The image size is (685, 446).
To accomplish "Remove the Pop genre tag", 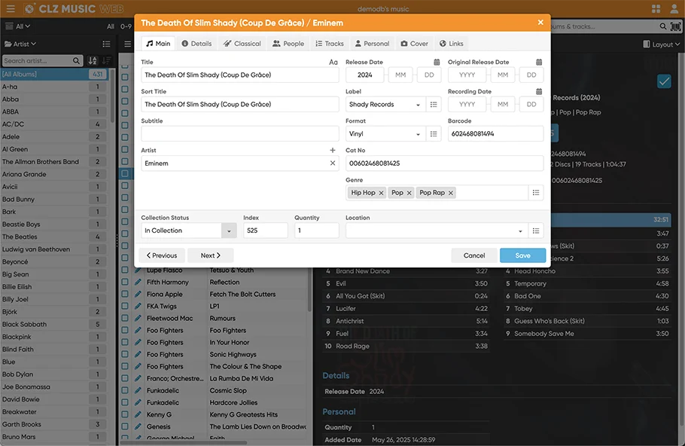I will point(409,193).
